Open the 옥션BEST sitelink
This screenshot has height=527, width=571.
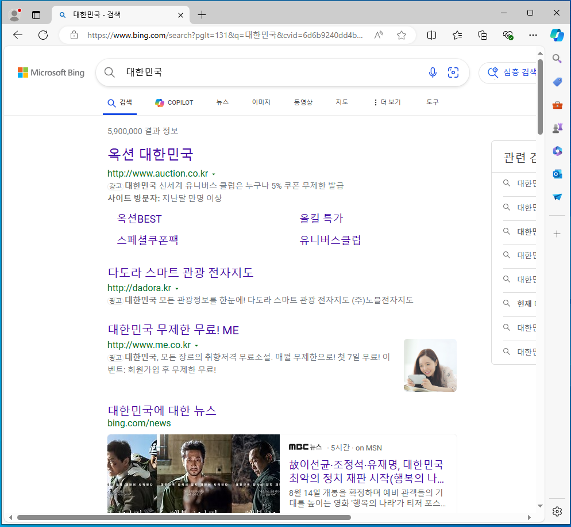[x=139, y=219]
